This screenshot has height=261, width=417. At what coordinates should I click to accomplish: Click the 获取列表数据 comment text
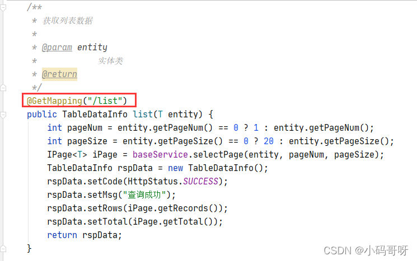(x=68, y=21)
